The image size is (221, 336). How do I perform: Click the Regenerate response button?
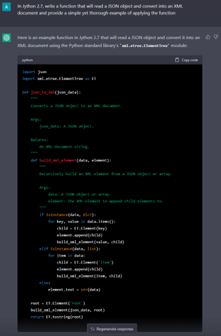[112, 328]
